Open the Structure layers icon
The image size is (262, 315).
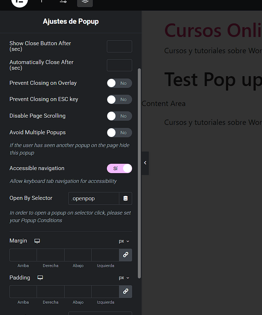[85, 2]
